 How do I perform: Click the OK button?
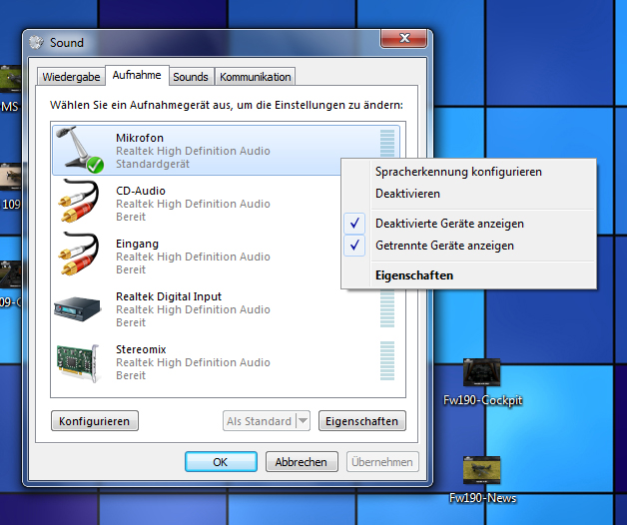[x=221, y=462]
